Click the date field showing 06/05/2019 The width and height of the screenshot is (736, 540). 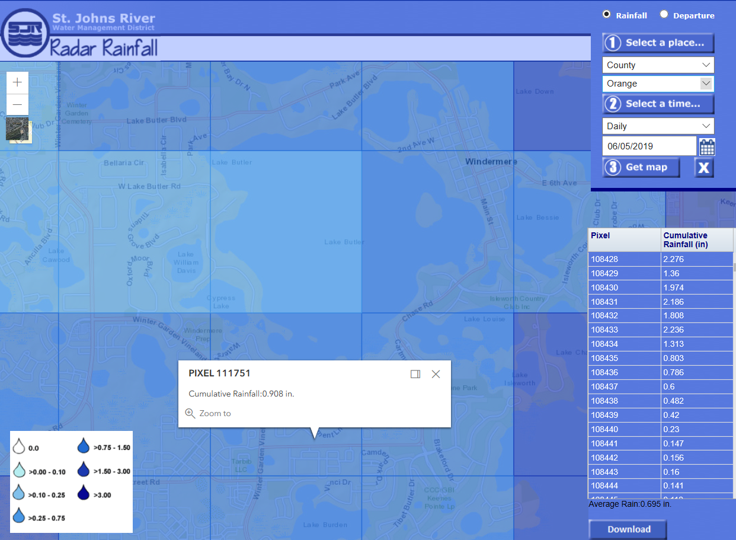[649, 146]
